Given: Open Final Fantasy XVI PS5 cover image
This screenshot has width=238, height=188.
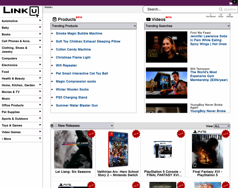Looking at the screenshot, I should coord(208,149).
